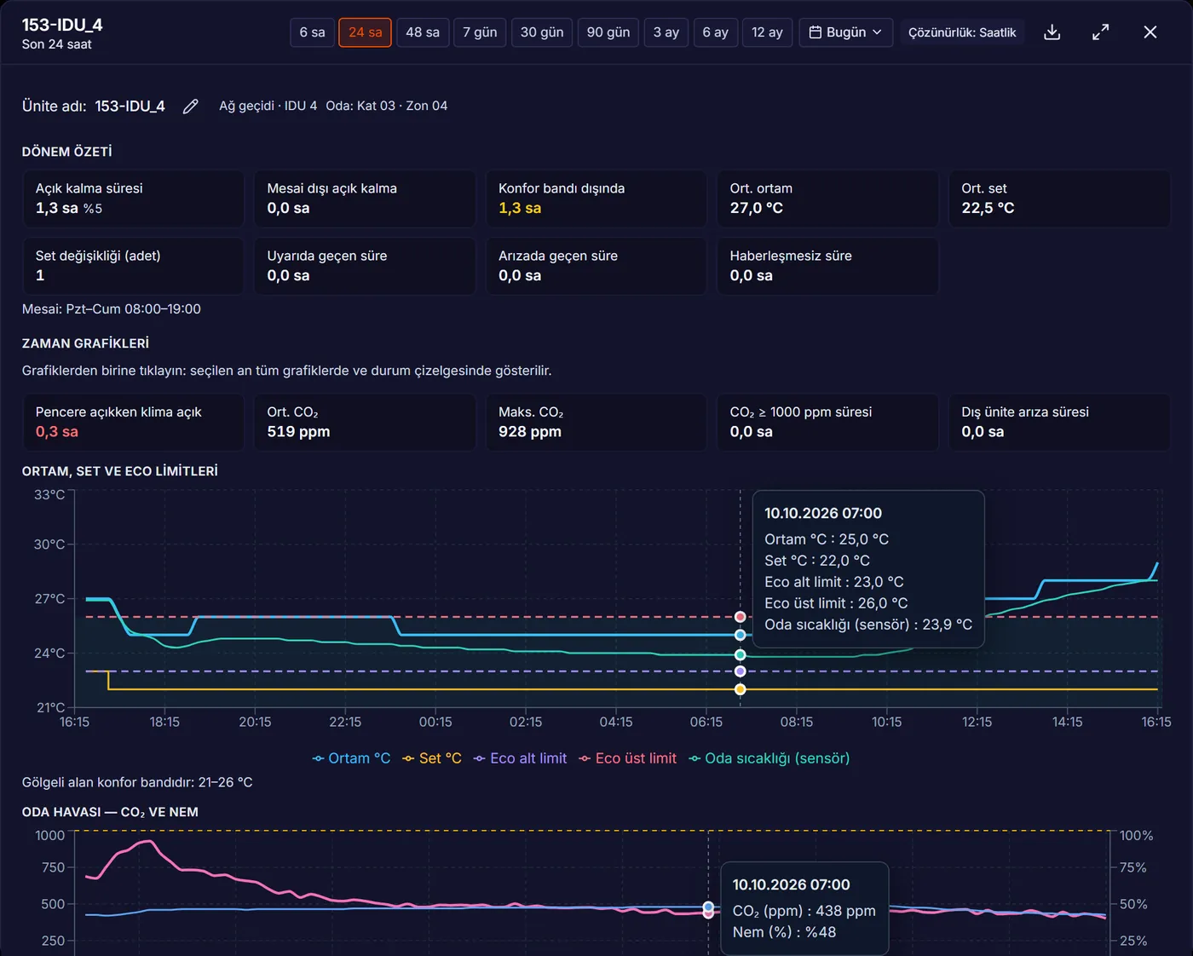Select the 6 sa time range
Viewport: 1193px width, 956px height.
pyautogui.click(x=312, y=32)
